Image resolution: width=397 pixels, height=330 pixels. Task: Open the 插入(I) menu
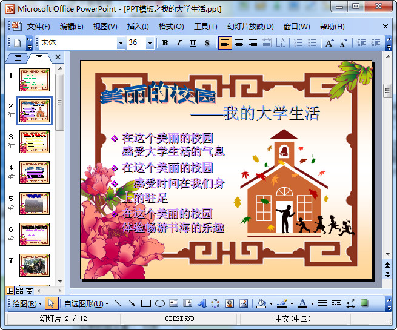click(x=138, y=27)
